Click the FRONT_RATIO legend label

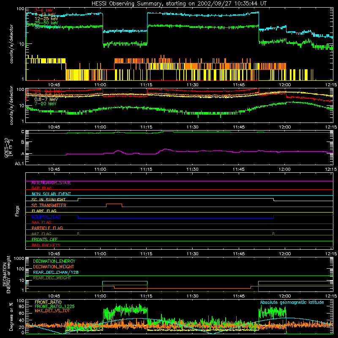[48, 302]
